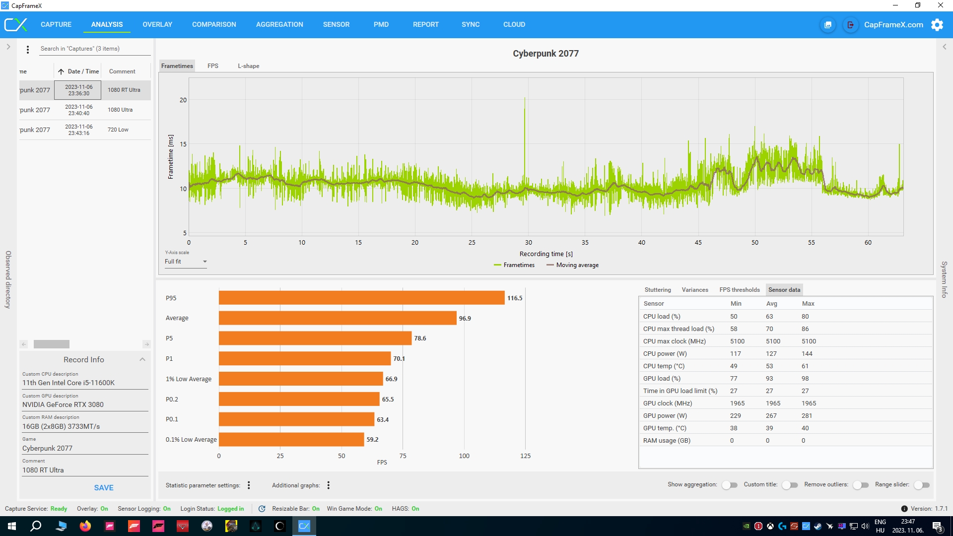Open the PMD tab
Screen dimensions: 953x536
click(381, 24)
